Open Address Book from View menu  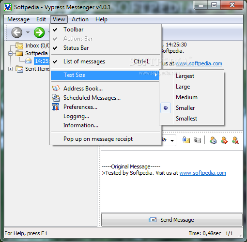tap(106, 89)
